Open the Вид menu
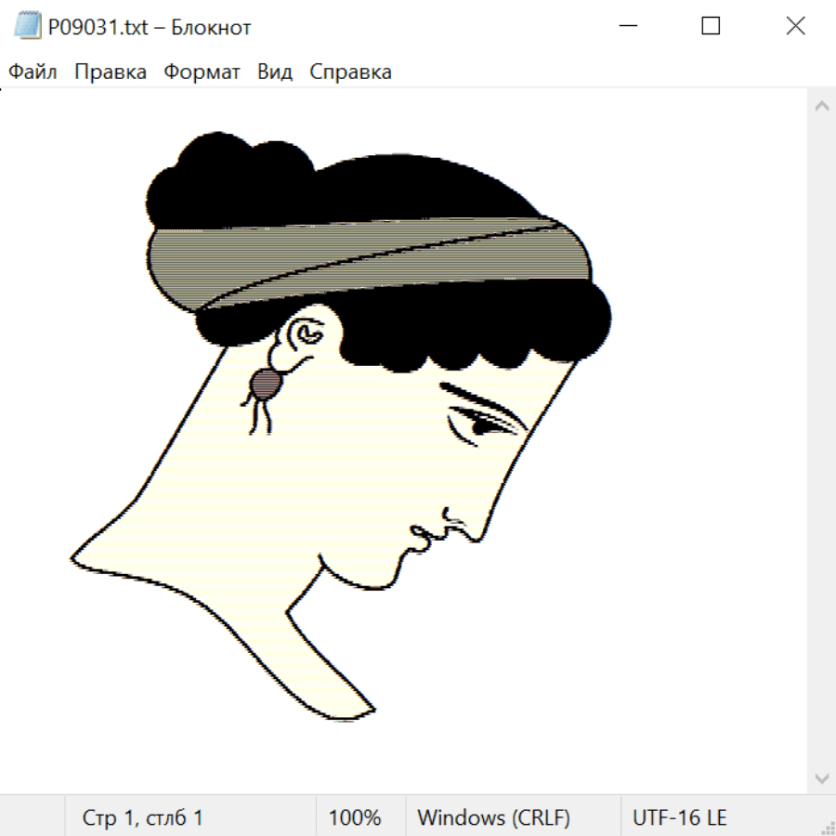Viewport: 836px width, 836px height. pos(275,72)
